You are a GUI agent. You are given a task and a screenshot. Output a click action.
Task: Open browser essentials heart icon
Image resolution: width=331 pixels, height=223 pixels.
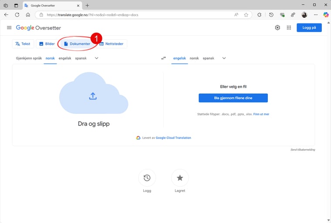click(x=282, y=15)
